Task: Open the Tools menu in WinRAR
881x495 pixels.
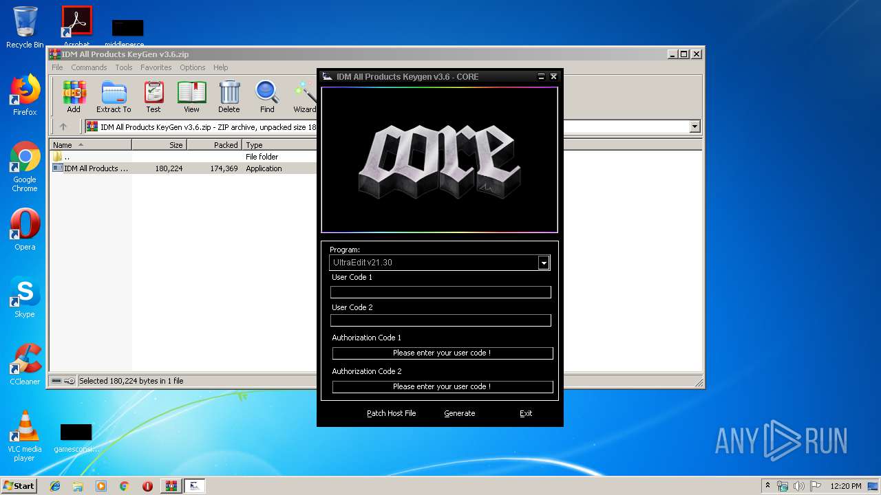Action: 124,67
